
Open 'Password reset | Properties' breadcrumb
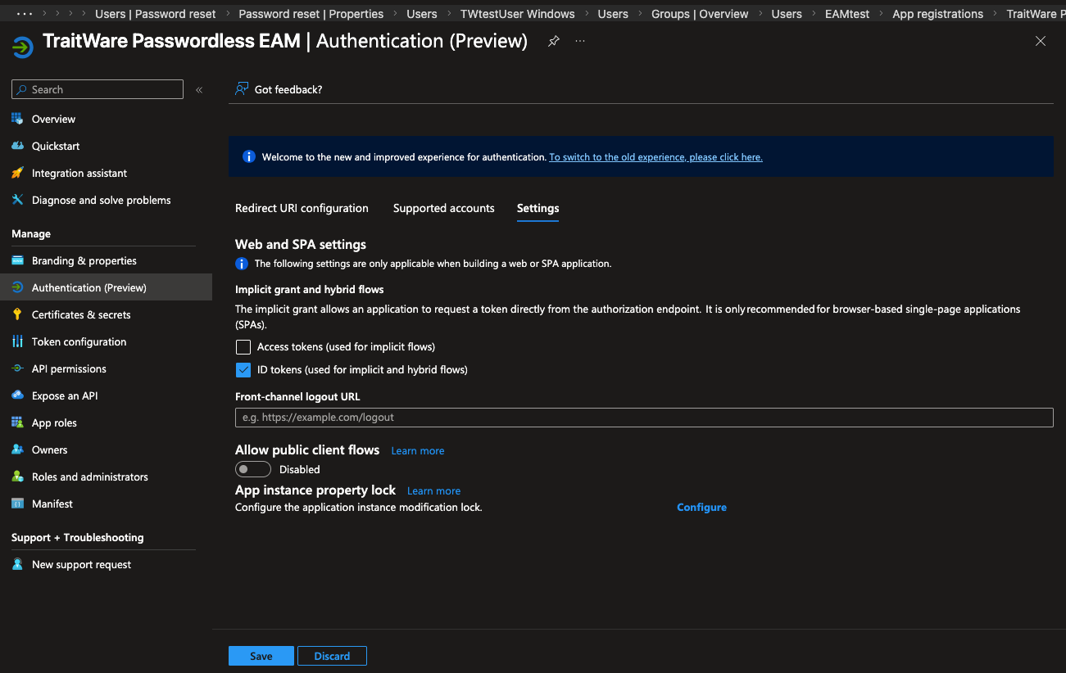click(311, 14)
